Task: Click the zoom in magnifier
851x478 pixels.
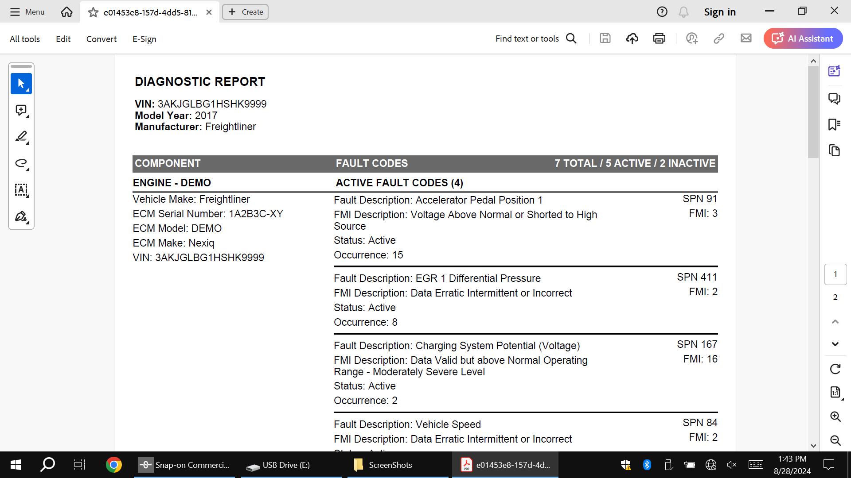Action: (x=835, y=416)
